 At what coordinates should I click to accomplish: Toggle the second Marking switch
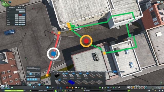[20, 25]
